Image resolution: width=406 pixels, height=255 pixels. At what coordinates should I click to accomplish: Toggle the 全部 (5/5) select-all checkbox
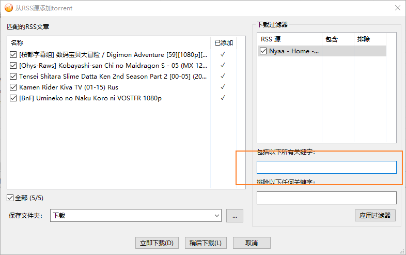pos(10,198)
